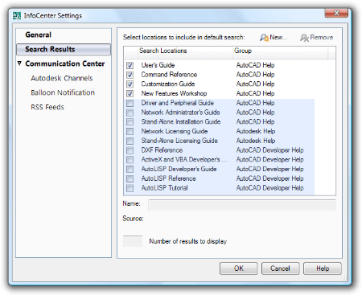Open RSS Feeds settings
This screenshot has width=362, height=295.
[x=47, y=107]
